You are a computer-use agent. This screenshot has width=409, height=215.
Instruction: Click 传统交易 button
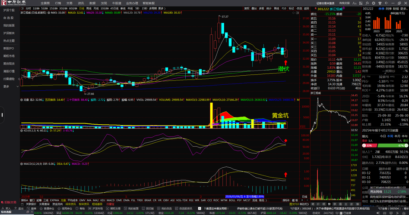344,3
